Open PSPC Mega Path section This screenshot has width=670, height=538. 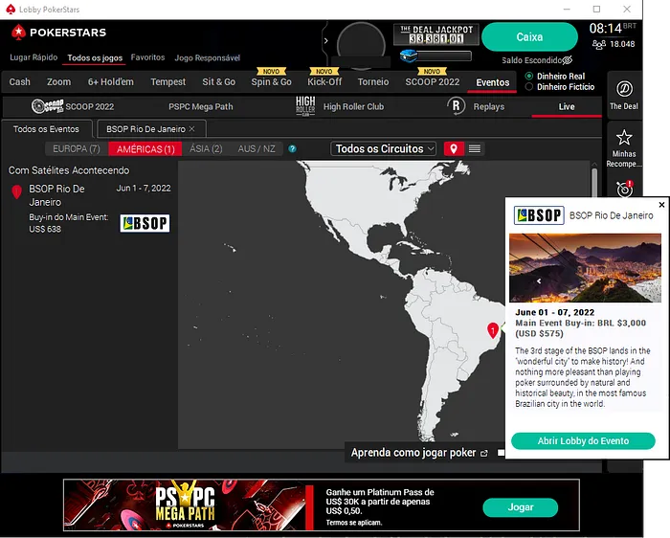(200, 106)
